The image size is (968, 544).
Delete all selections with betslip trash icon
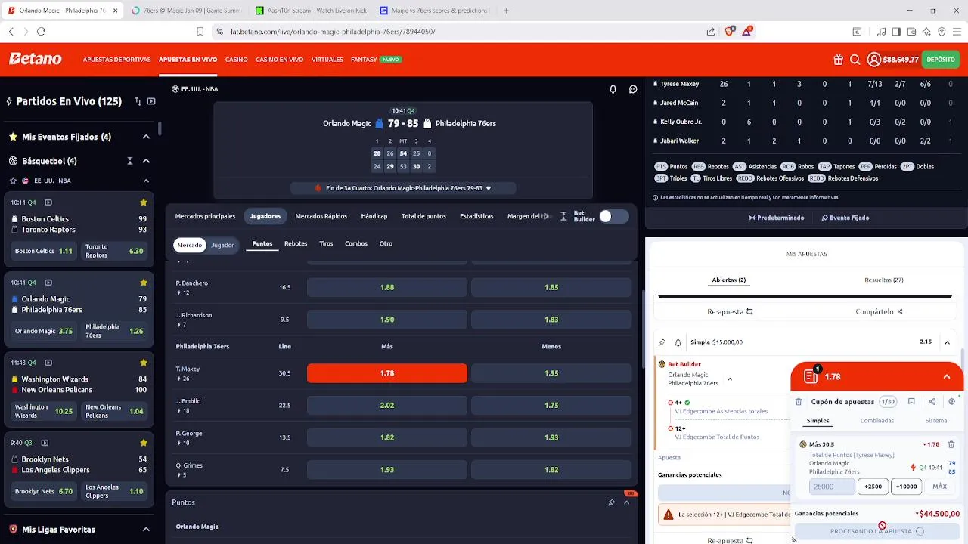799,402
